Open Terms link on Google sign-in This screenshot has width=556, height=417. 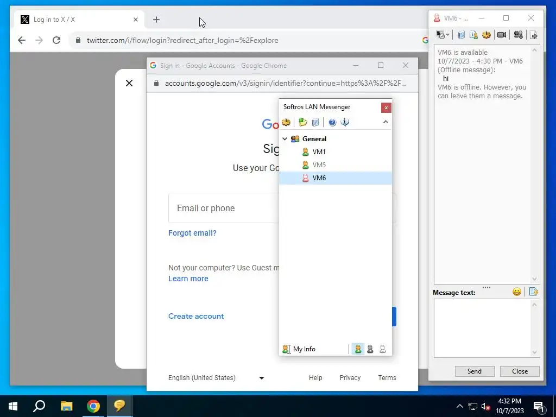[x=387, y=378]
